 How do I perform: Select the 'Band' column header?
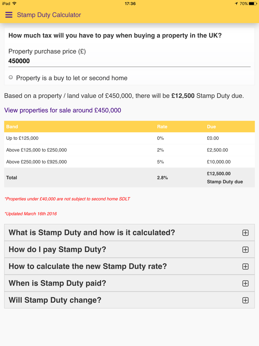pyautogui.click(x=11, y=126)
